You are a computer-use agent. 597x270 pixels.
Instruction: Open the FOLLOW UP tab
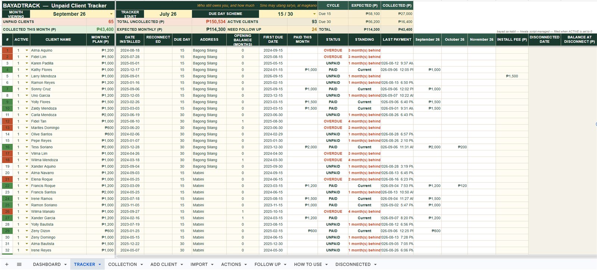(268, 264)
